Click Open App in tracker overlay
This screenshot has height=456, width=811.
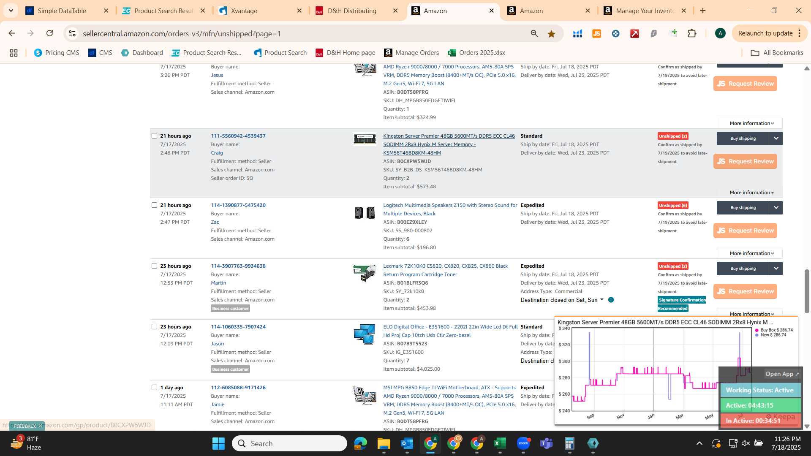point(782,374)
